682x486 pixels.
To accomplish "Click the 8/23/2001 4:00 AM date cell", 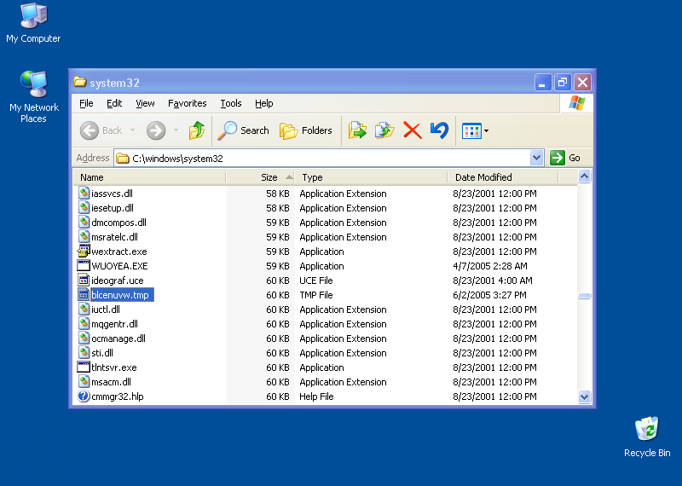I will [x=493, y=281].
